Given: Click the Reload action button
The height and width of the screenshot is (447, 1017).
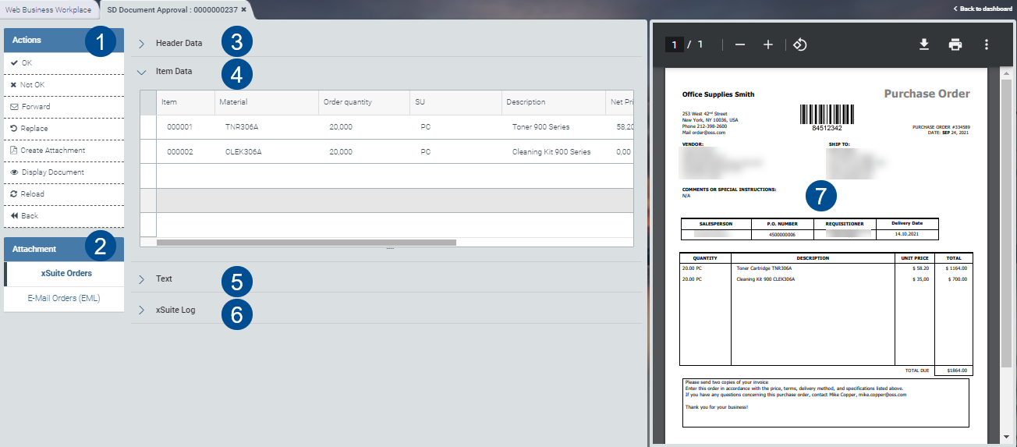Looking at the screenshot, I should tap(64, 193).
